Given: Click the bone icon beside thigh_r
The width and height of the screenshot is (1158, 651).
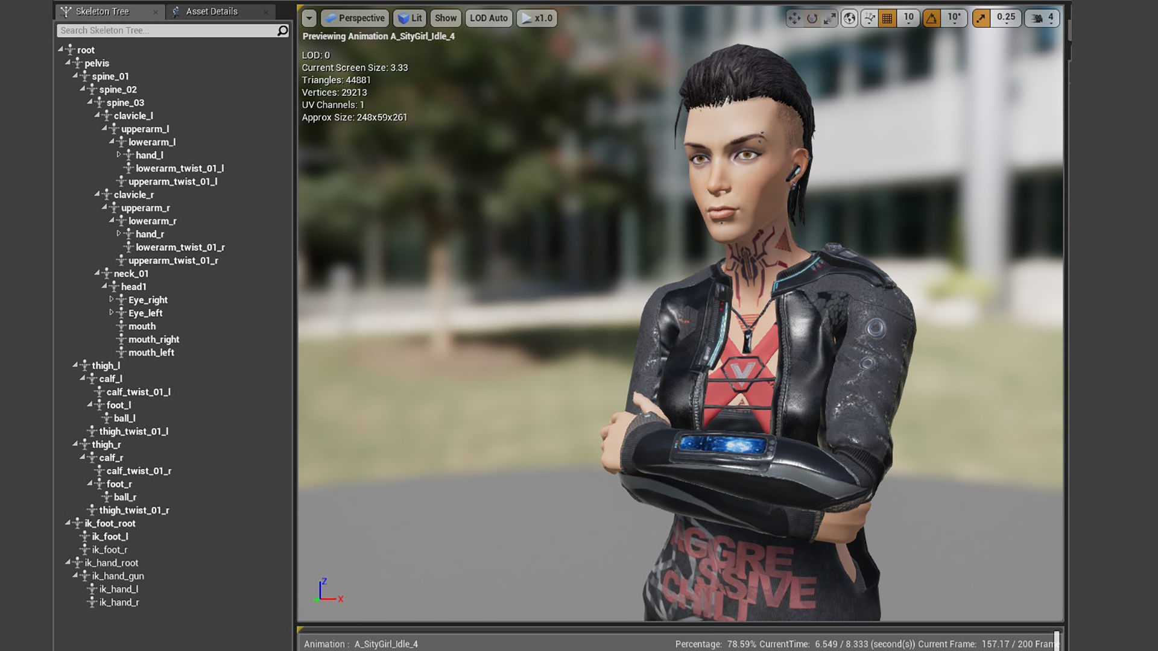Looking at the screenshot, I should [x=84, y=445].
